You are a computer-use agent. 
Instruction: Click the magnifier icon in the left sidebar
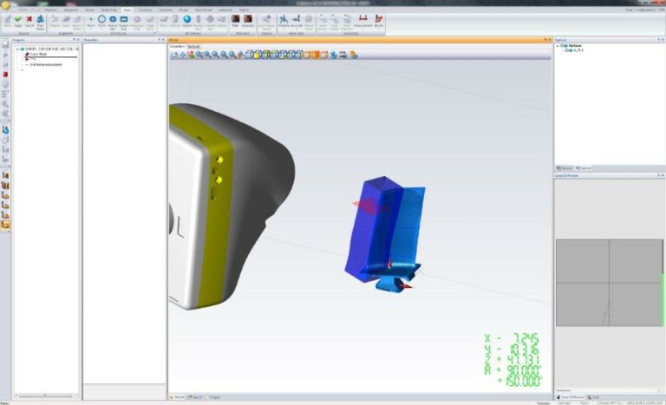click(5, 104)
